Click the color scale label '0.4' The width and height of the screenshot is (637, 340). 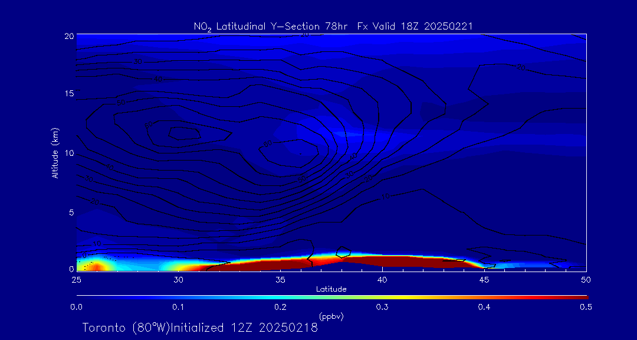point(484,308)
